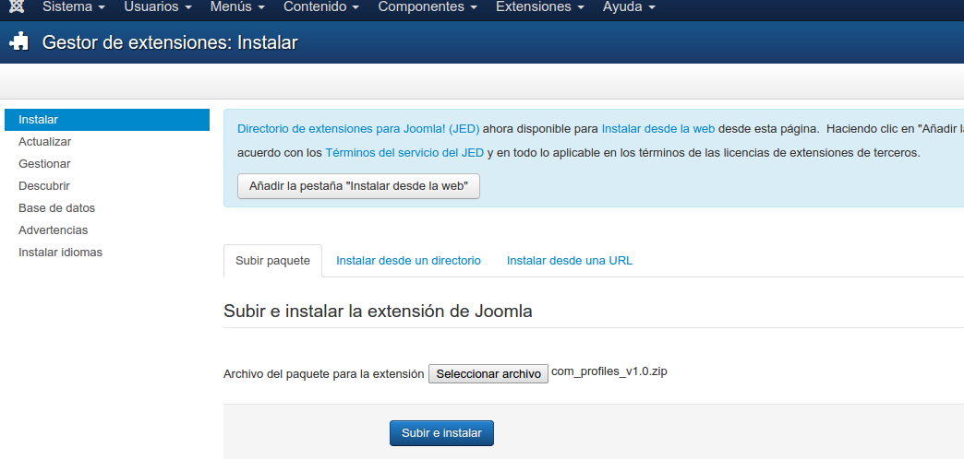
Task: Open the Componentes menu
Action: click(428, 7)
